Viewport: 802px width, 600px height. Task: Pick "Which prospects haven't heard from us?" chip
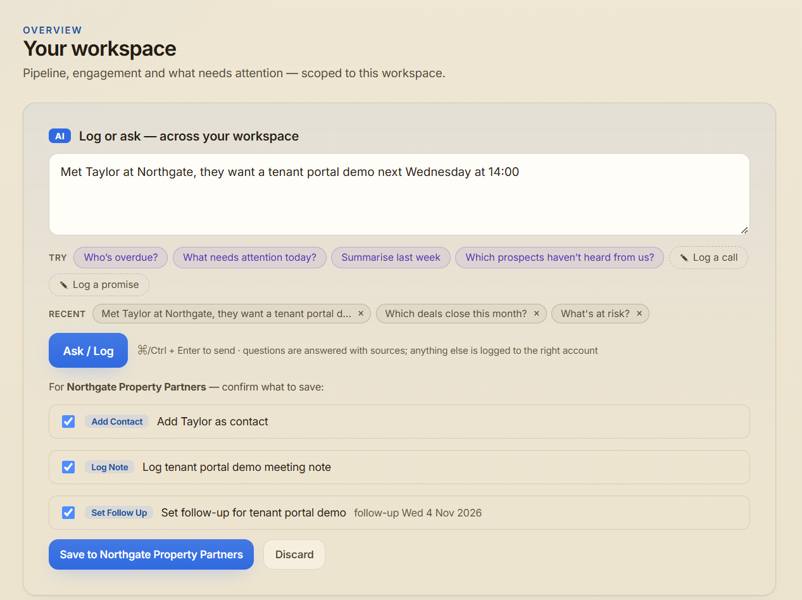[x=560, y=258]
